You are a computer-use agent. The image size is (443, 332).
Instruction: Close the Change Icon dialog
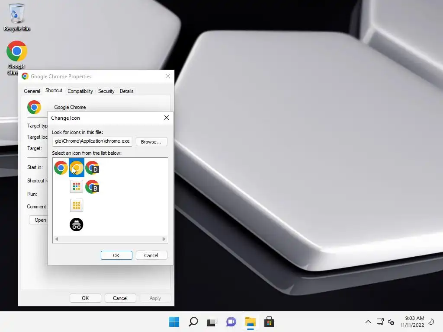[x=167, y=118]
